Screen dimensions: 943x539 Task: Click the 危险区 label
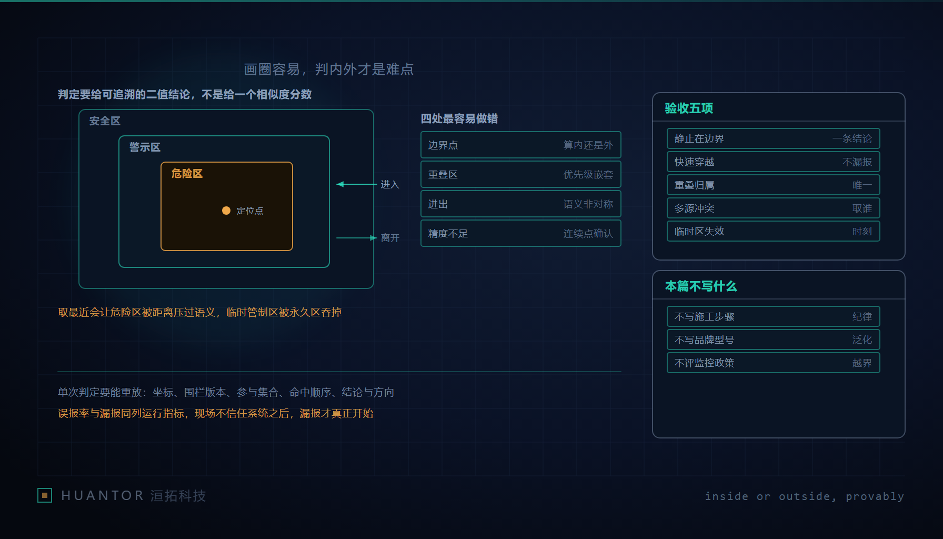187,173
